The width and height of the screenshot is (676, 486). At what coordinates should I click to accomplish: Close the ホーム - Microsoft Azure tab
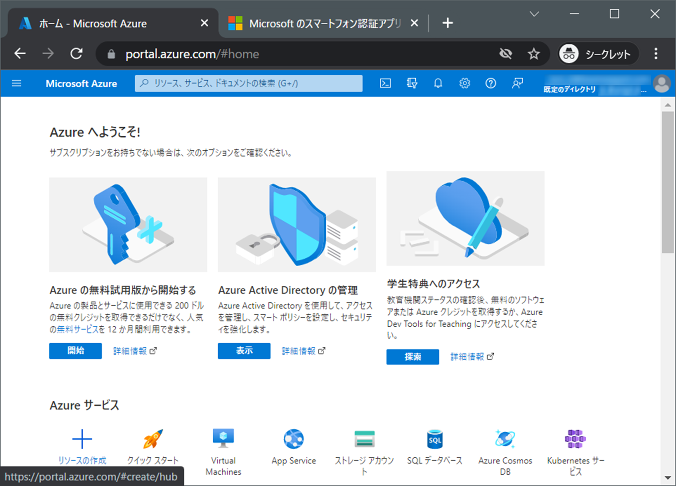click(204, 23)
